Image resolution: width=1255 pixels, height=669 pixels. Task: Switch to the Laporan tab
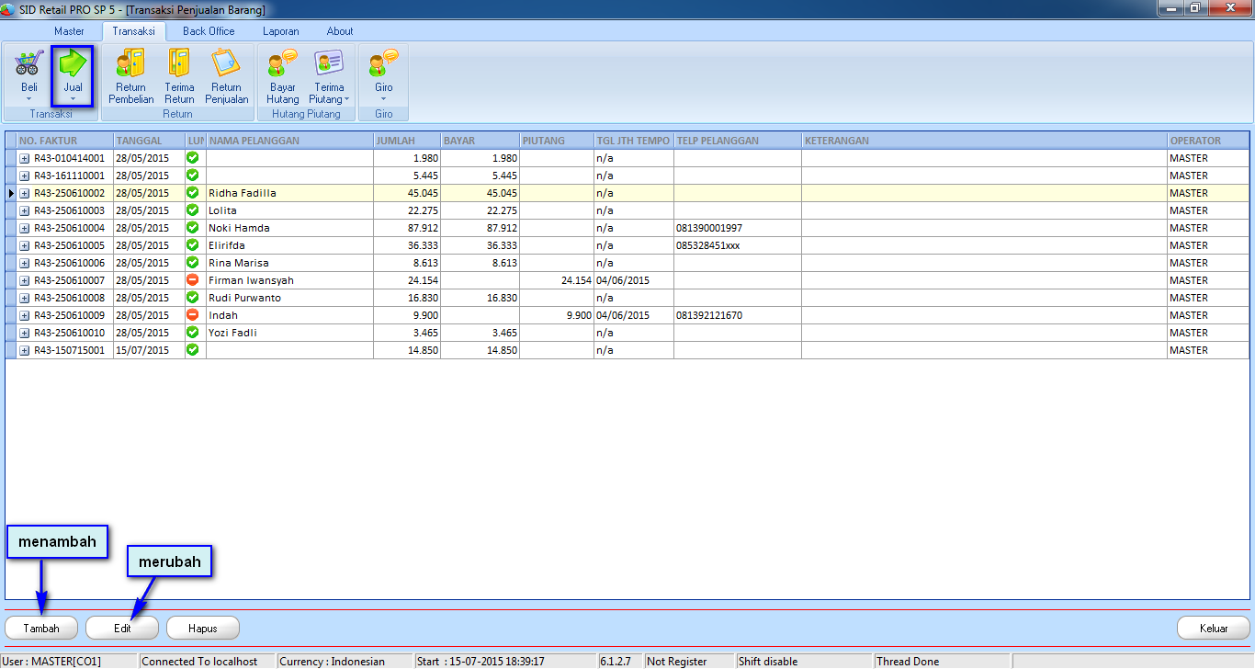click(x=280, y=31)
